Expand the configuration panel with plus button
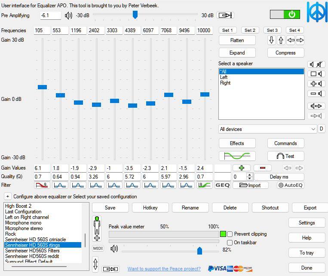This screenshot has height=276, width=328. pyautogui.click(x=8, y=197)
